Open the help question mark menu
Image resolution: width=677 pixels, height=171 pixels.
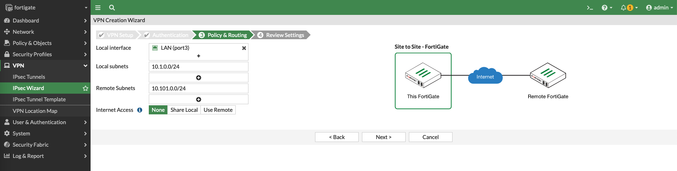click(606, 8)
